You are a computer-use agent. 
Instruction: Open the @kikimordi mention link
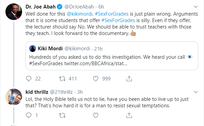pos(79,14)
